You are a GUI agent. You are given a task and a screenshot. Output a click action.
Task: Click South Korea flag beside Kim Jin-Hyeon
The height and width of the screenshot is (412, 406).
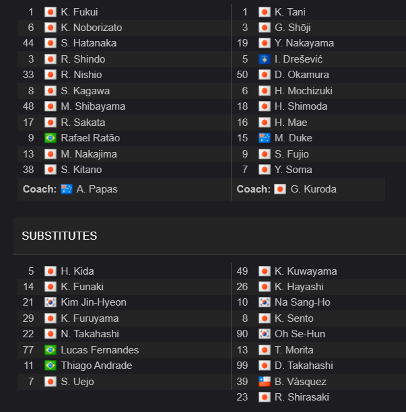50,302
